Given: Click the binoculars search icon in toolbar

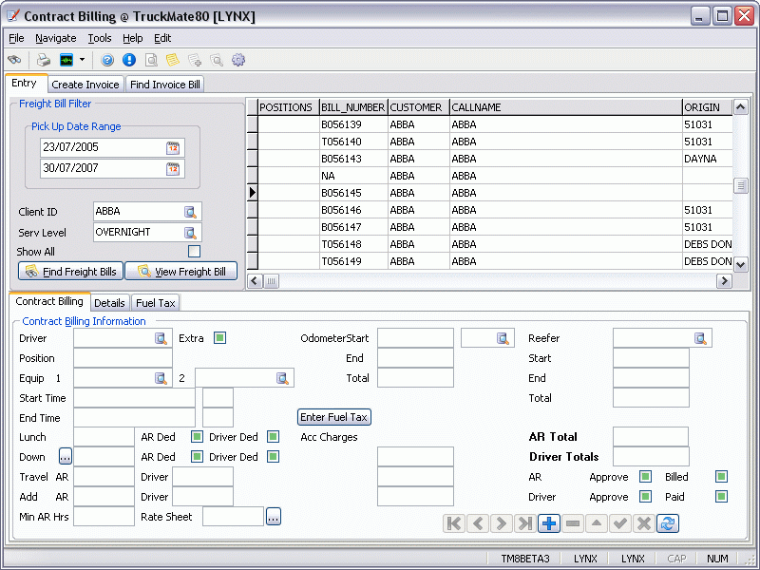Looking at the screenshot, I should 14,60.
